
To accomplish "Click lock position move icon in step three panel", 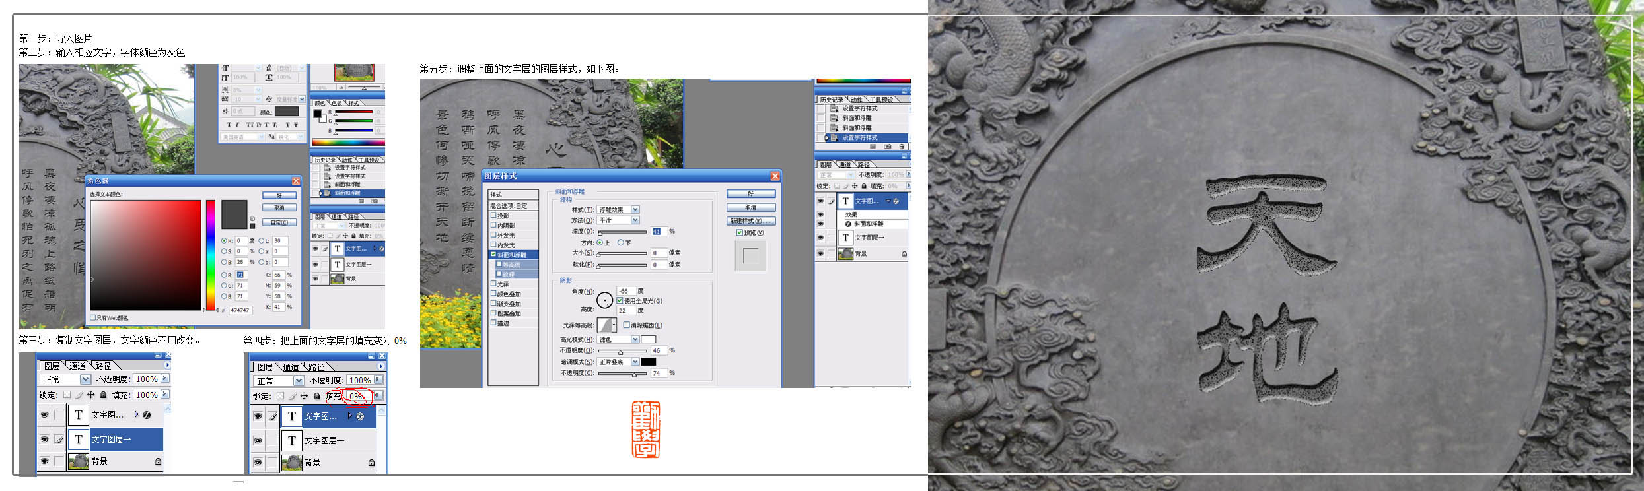I will pos(91,395).
